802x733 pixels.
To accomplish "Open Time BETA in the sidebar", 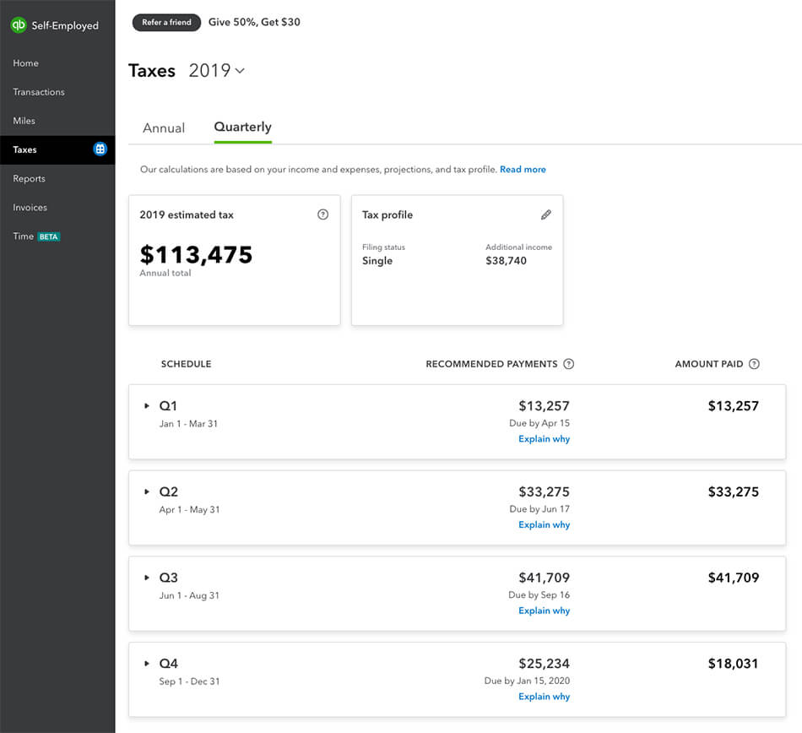I will (x=36, y=236).
